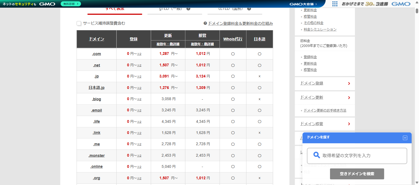Screen dimensions: 419x185
Task: Click the .online renewal price 5,040 円
Action: tap(168, 167)
